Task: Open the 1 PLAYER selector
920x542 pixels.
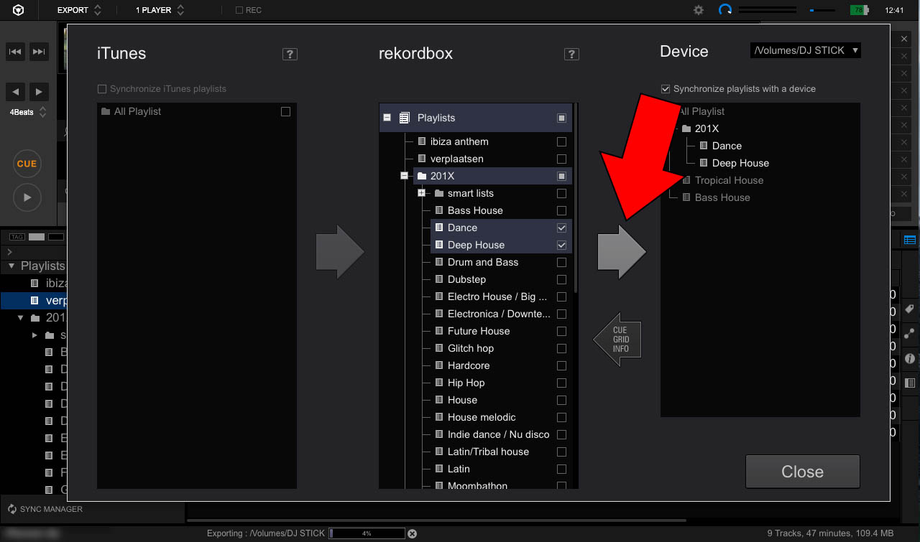Action: click(160, 10)
